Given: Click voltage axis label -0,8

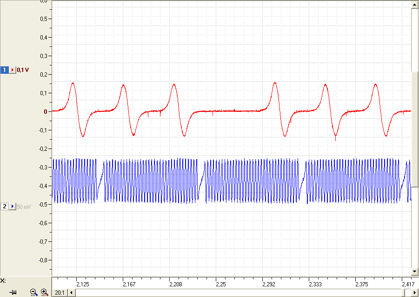Looking at the screenshot, I should pyautogui.click(x=43, y=260).
